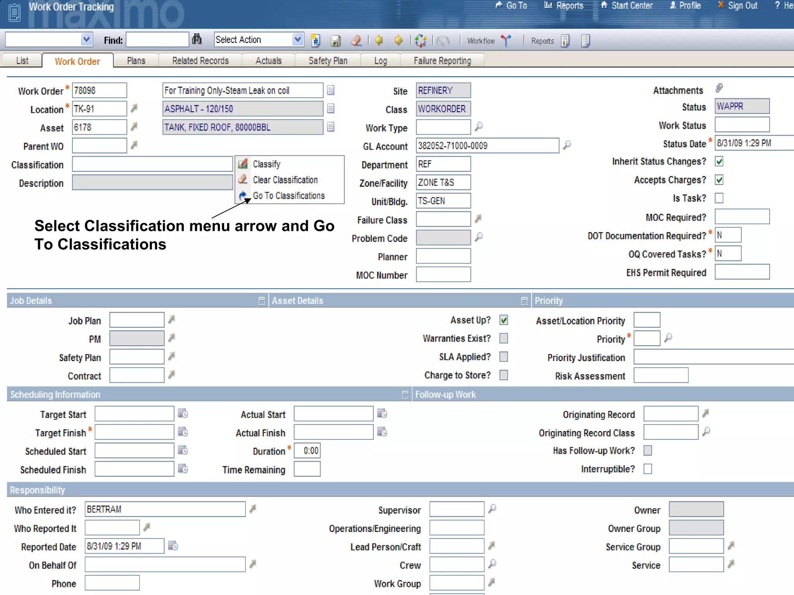Switch to the List tab

click(22, 61)
